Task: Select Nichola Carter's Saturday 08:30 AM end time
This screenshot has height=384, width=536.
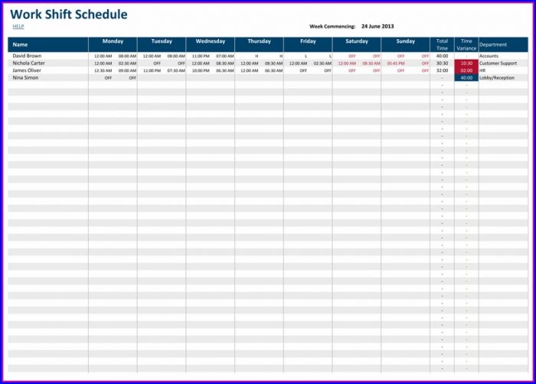Action: coord(371,63)
